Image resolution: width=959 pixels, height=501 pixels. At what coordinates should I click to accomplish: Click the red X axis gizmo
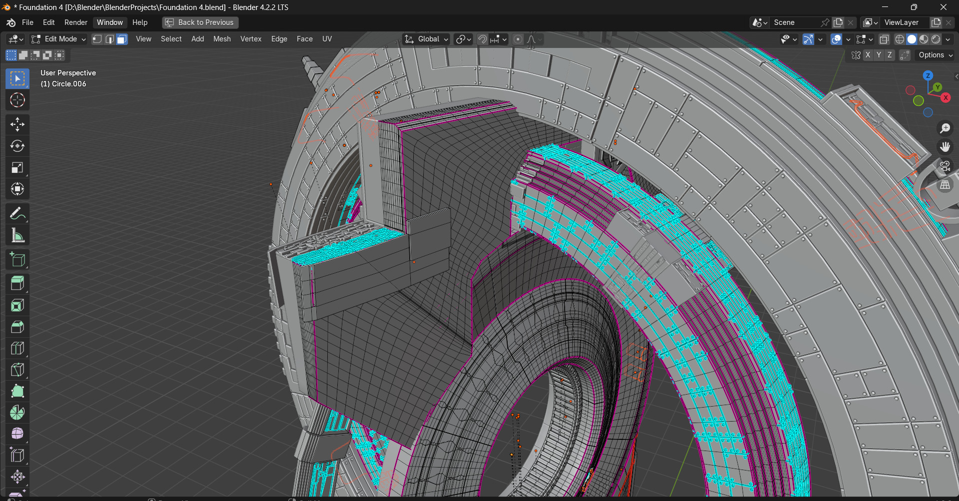pyautogui.click(x=946, y=98)
